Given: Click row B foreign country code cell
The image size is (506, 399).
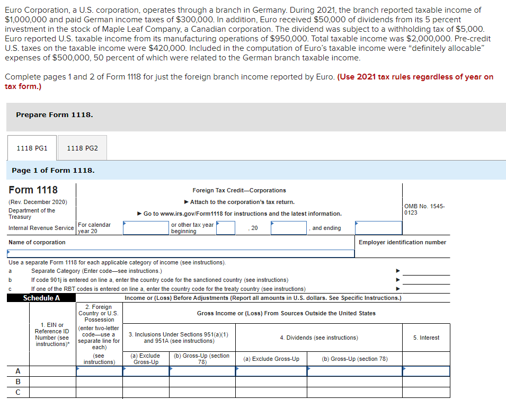Looking at the screenshot, I should (99, 382).
